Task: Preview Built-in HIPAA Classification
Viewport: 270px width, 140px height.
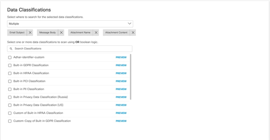Action: click(121, 73)
